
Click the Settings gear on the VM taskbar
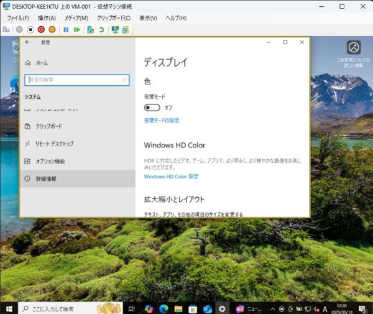[222, 309]
